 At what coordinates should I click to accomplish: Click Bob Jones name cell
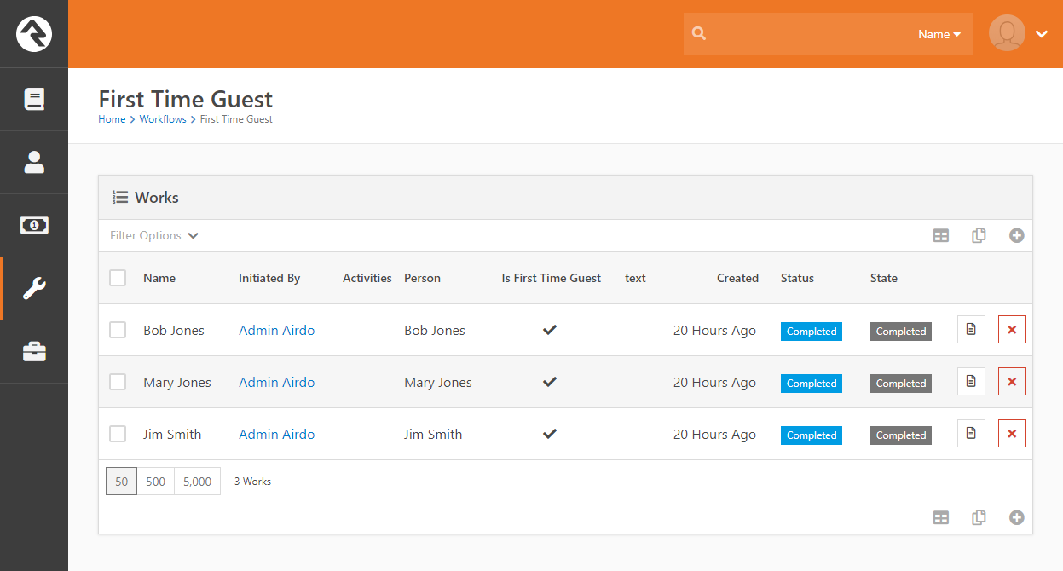(x=174, y=330)
